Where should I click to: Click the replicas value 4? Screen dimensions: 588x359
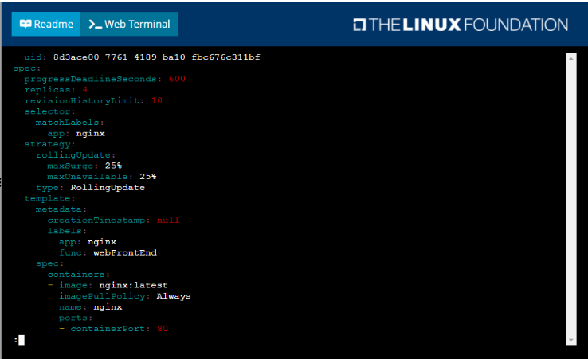84,90
